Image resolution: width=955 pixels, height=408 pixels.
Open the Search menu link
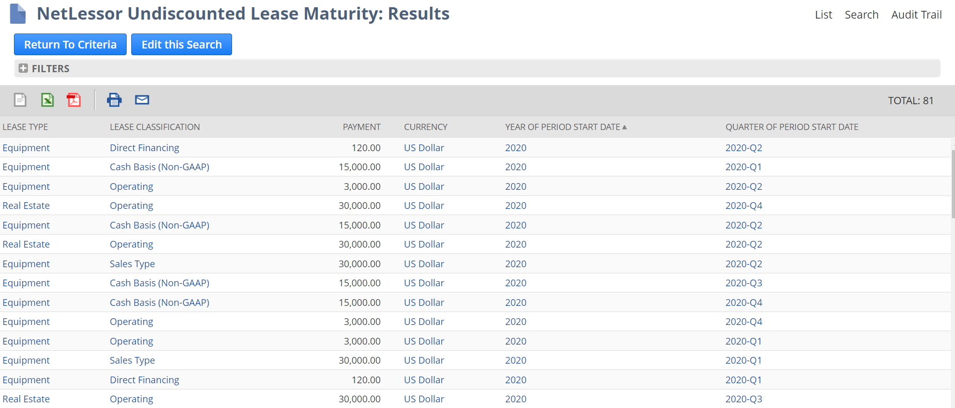click(861, 15)
